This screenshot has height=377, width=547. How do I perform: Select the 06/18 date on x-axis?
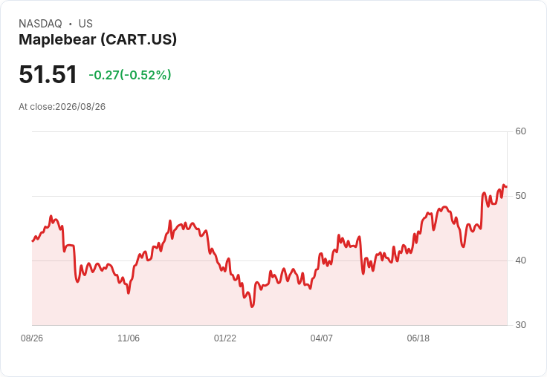[418, 338]
